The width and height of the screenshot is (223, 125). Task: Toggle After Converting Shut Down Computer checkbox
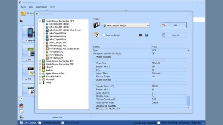(x=159, y=122)
